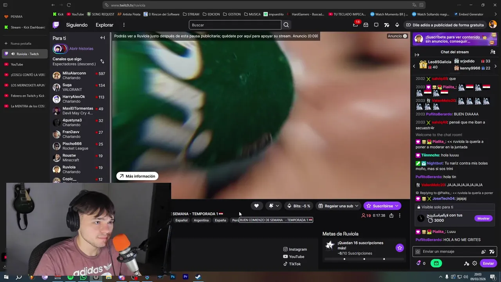Image resolution: width=501 pixels, height=282 pixels.
Task: Collapse the Para ti sidebar
Action: (x=103, y=38)
